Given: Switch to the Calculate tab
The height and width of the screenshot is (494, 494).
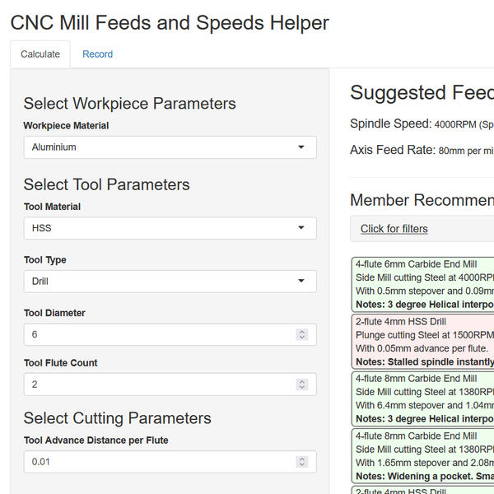Looking at the screenshot, I should click(40, 54).
